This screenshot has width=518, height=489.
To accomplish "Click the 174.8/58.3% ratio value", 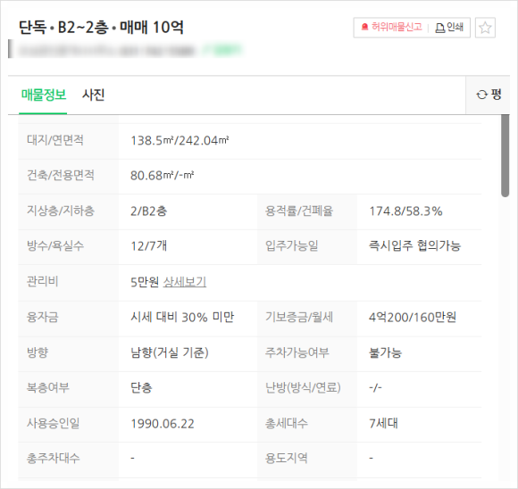I will [x=405, y=211].
